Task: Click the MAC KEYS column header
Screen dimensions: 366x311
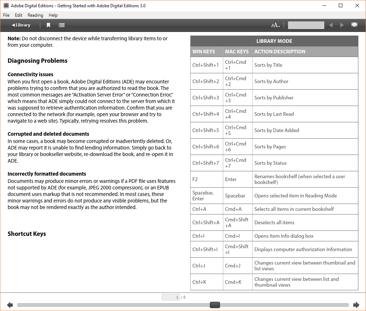Action: [238, 52]
